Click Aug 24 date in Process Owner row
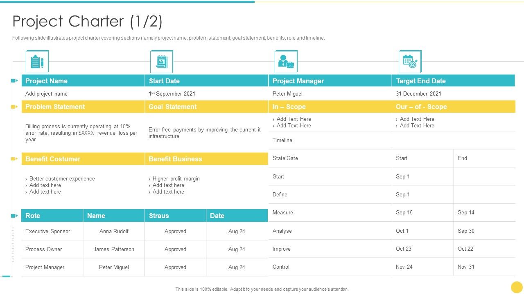 tap(237, 249)
